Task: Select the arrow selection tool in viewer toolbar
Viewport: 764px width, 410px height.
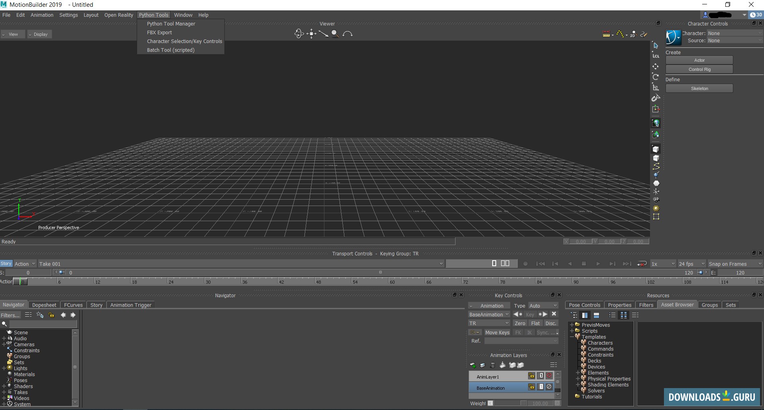Action: [656, 45]
